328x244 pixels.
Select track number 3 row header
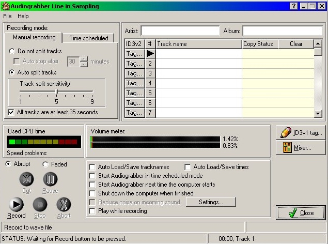[x=150, y=73]
